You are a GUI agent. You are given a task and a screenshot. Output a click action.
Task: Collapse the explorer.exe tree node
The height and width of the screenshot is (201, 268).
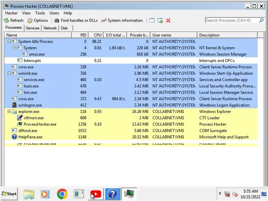tap(9, 112)
